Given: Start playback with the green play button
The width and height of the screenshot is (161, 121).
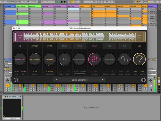Looking at the screenshot, I should click(58, 2).
